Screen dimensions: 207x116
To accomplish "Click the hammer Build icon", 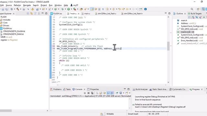I will (x=18, y=9).
